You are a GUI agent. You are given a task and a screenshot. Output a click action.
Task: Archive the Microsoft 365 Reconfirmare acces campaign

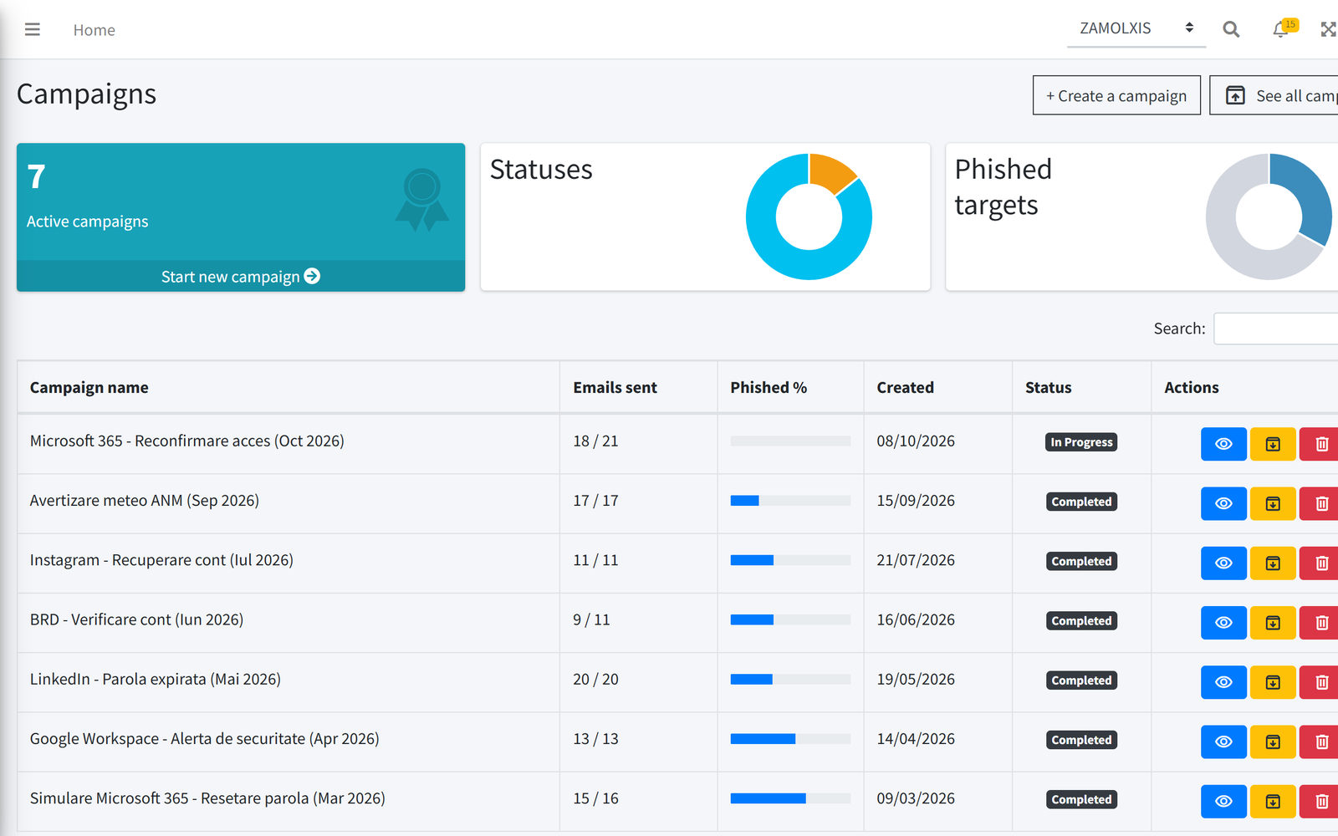tap(1273, 444)
